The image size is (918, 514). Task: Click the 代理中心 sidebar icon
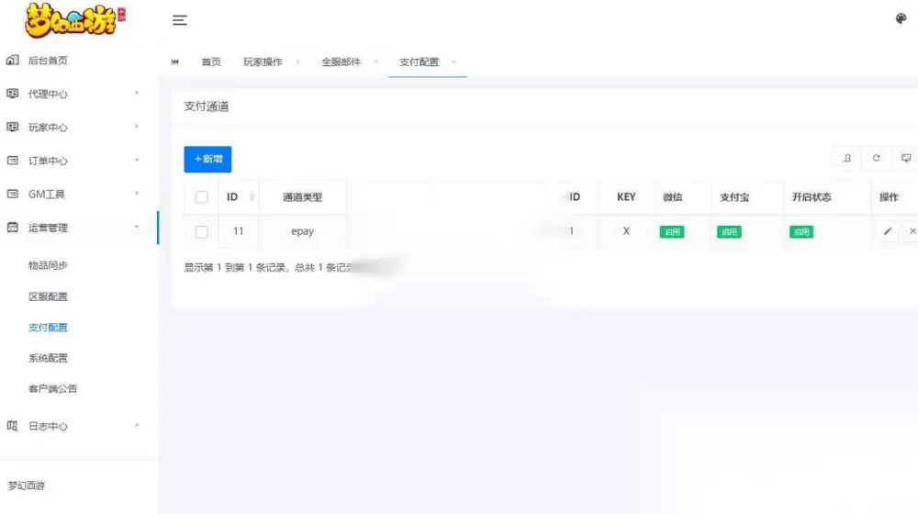coord(12,93)
